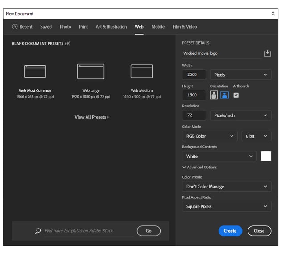
Task: Switch to the Saved tab
Action: (46, 27)
